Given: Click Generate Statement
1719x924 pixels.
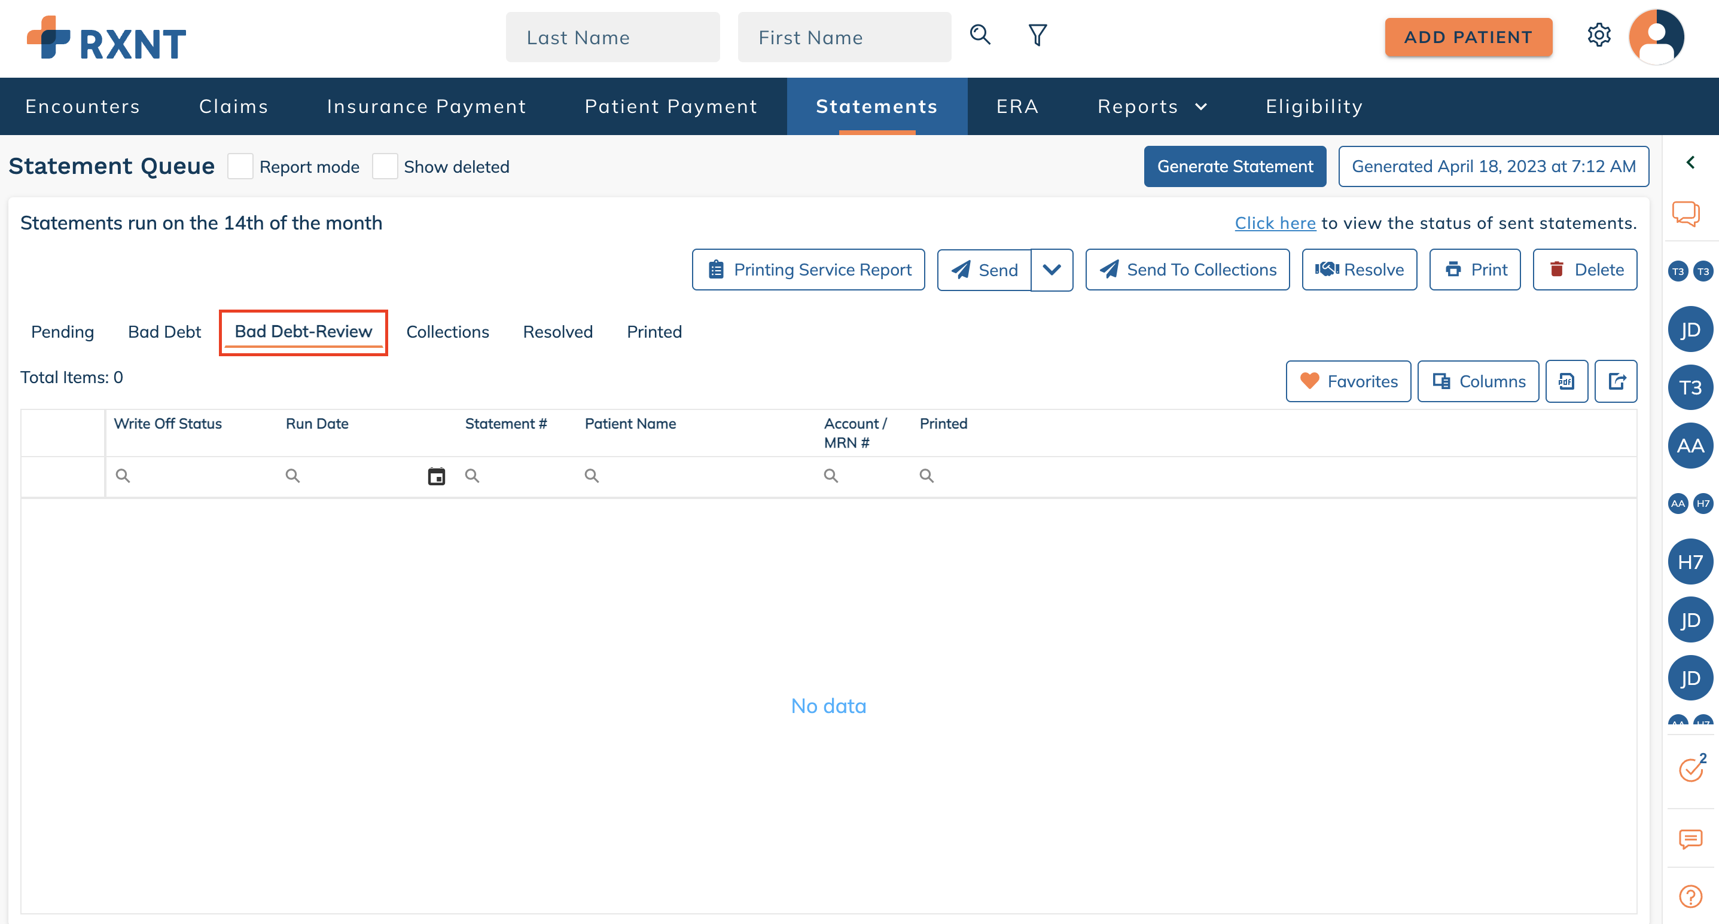Looking at the screenshot, I should pyautogui.click(x=1235, y=167).
